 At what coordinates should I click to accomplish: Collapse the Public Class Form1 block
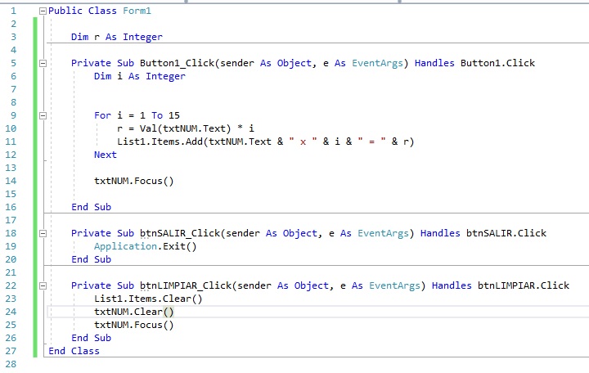pyautogui.click(x=43, y=11)
